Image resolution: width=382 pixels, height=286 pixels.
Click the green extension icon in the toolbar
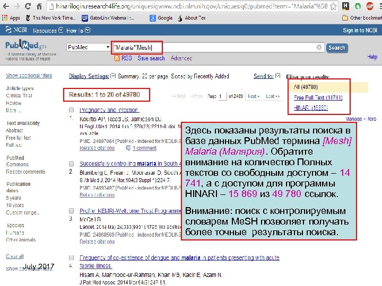pyautogui.click(x=358, y=6)
